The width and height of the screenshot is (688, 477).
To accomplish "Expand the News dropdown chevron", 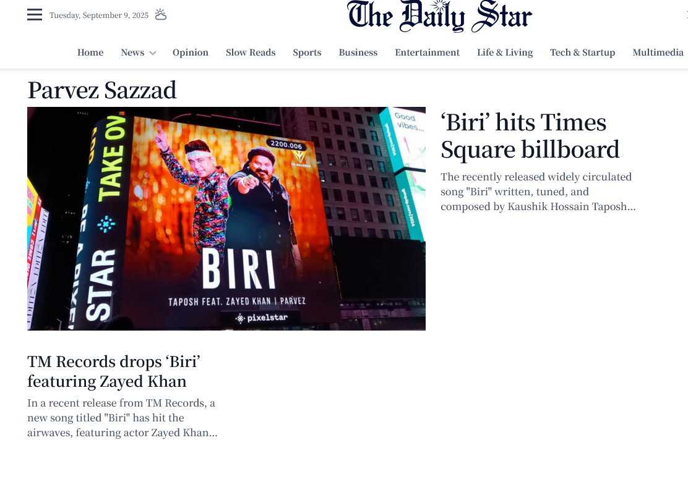I will tap(153, 53).
